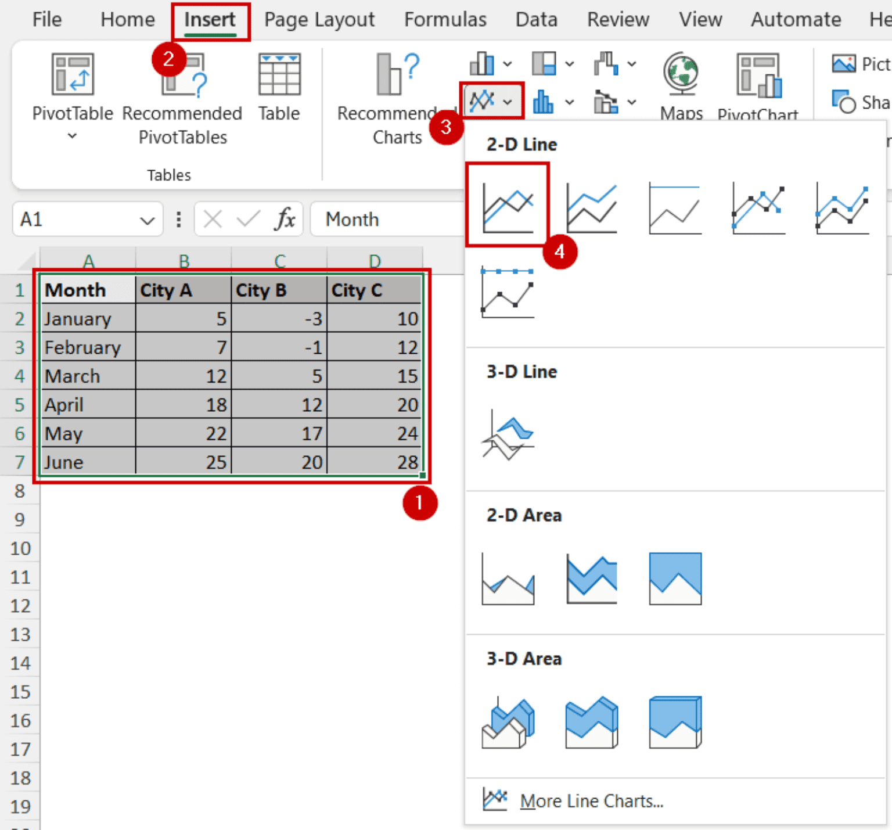Select the stacked 2-D Area chart

[591, 578]
